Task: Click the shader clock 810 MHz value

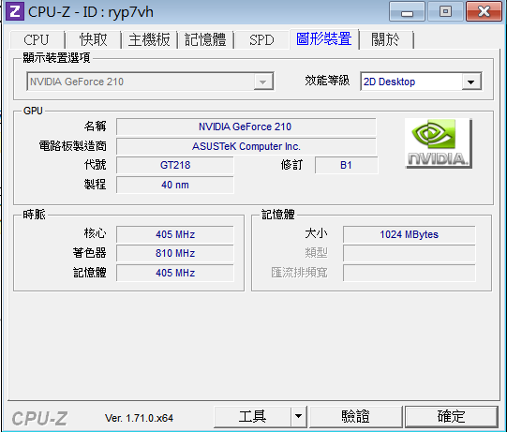Action: [175, 253]
